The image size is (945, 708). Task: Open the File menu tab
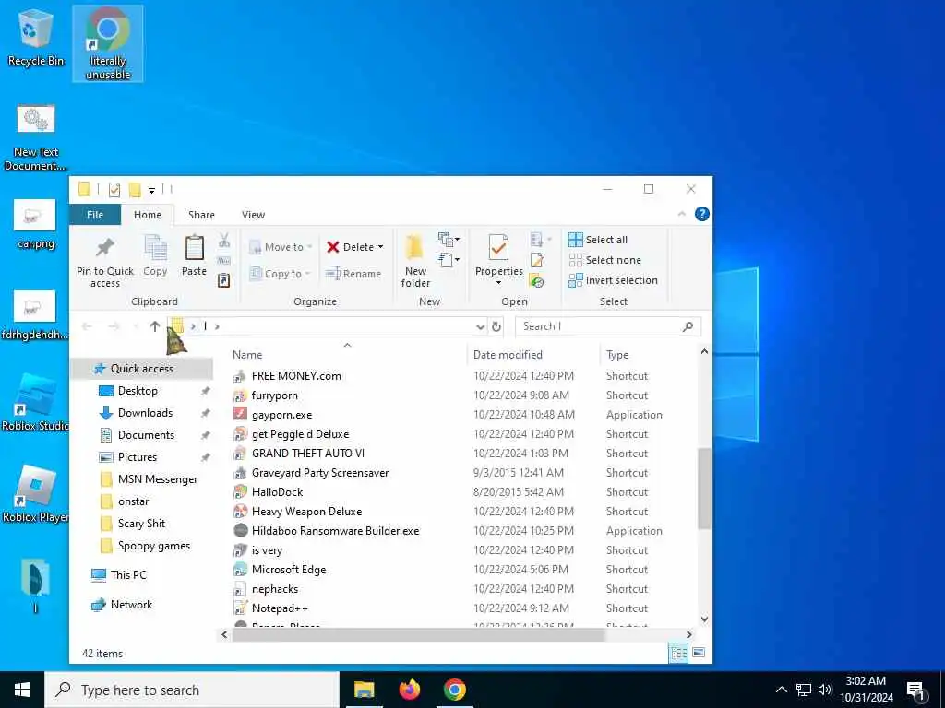pos(95,215)
